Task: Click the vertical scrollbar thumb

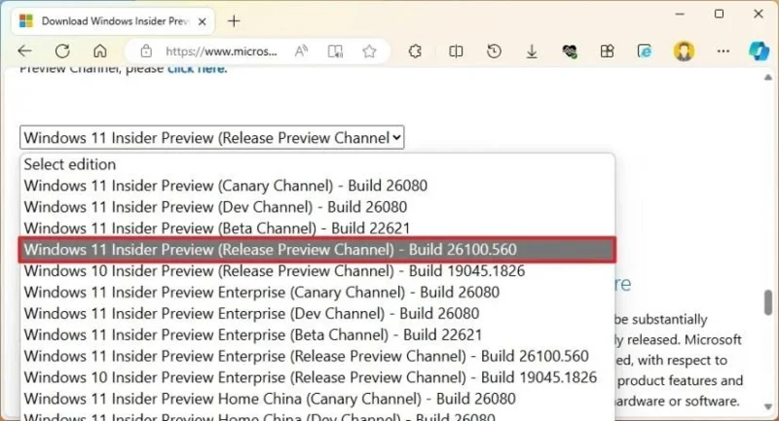Action: (x=768, y=302)
